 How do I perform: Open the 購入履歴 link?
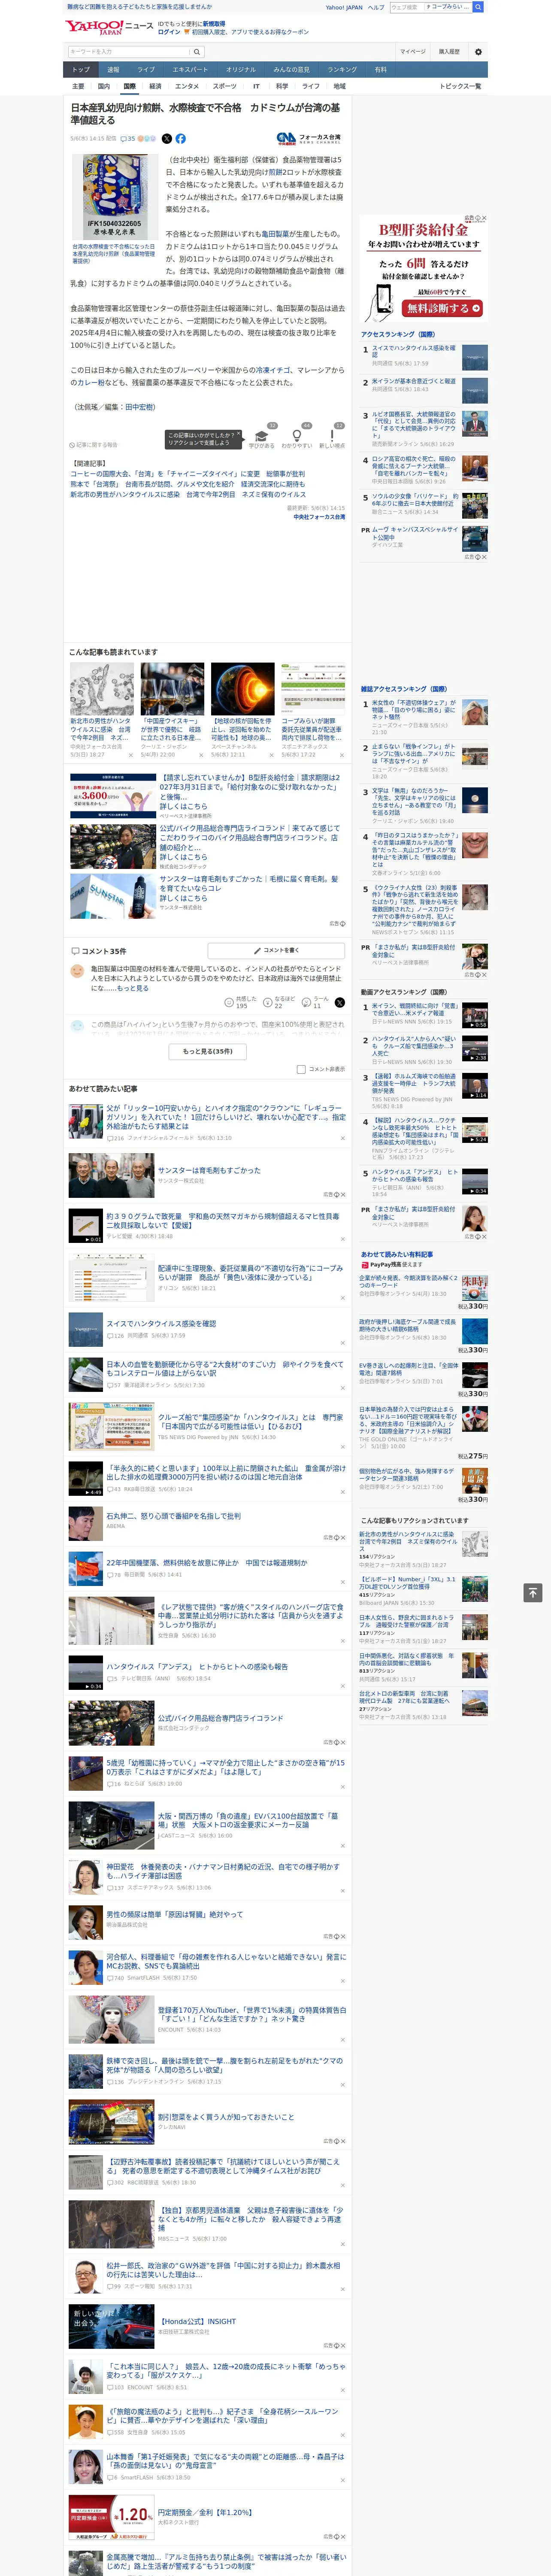pos(449,52)
